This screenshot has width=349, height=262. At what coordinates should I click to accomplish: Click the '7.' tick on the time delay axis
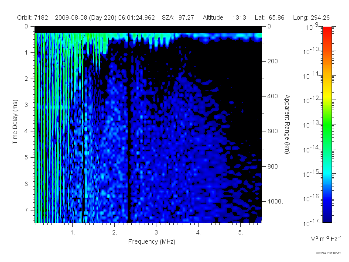27,210
